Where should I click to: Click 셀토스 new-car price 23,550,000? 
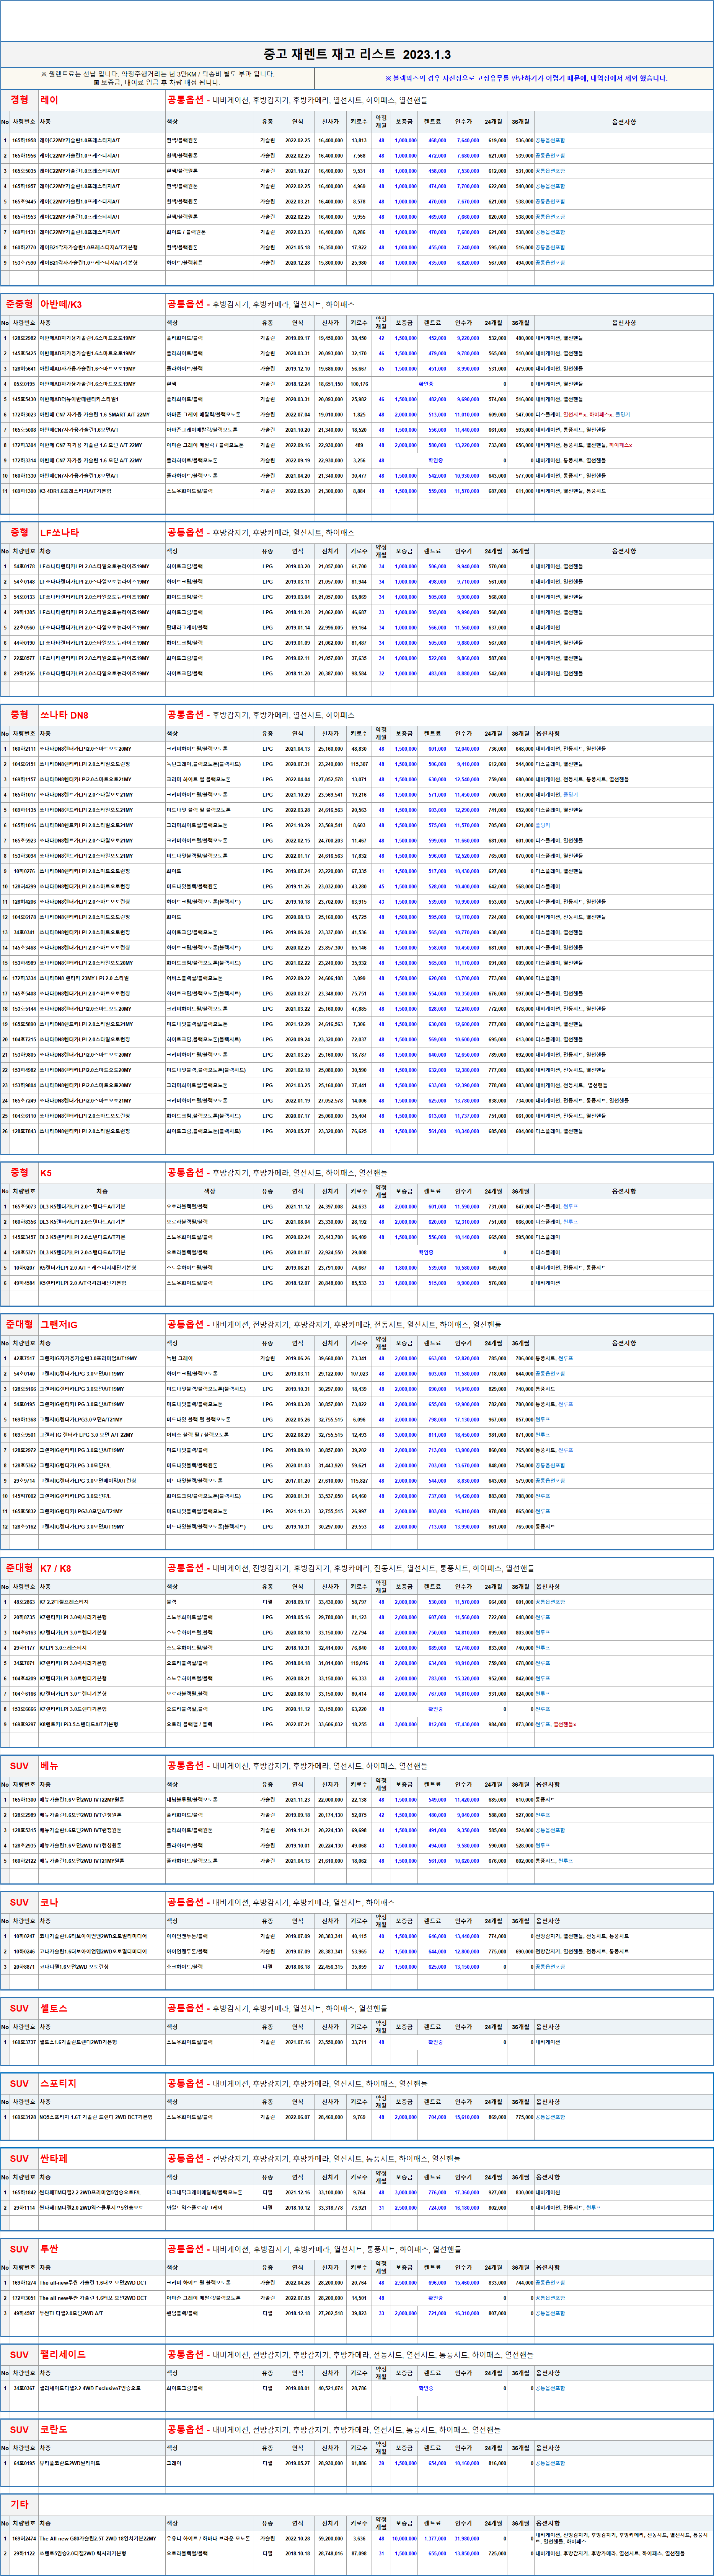click(330, 2043)
